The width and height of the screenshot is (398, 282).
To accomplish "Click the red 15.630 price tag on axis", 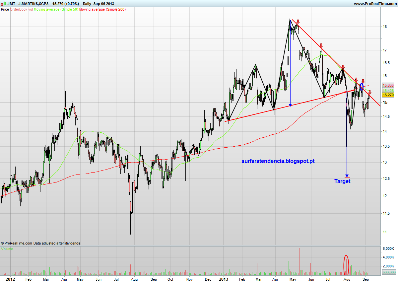I will (x=388, y=85).
